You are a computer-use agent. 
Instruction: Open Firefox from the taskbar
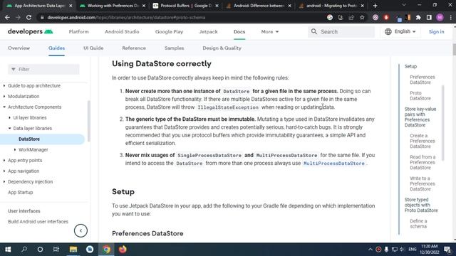[x=123, y=250]
